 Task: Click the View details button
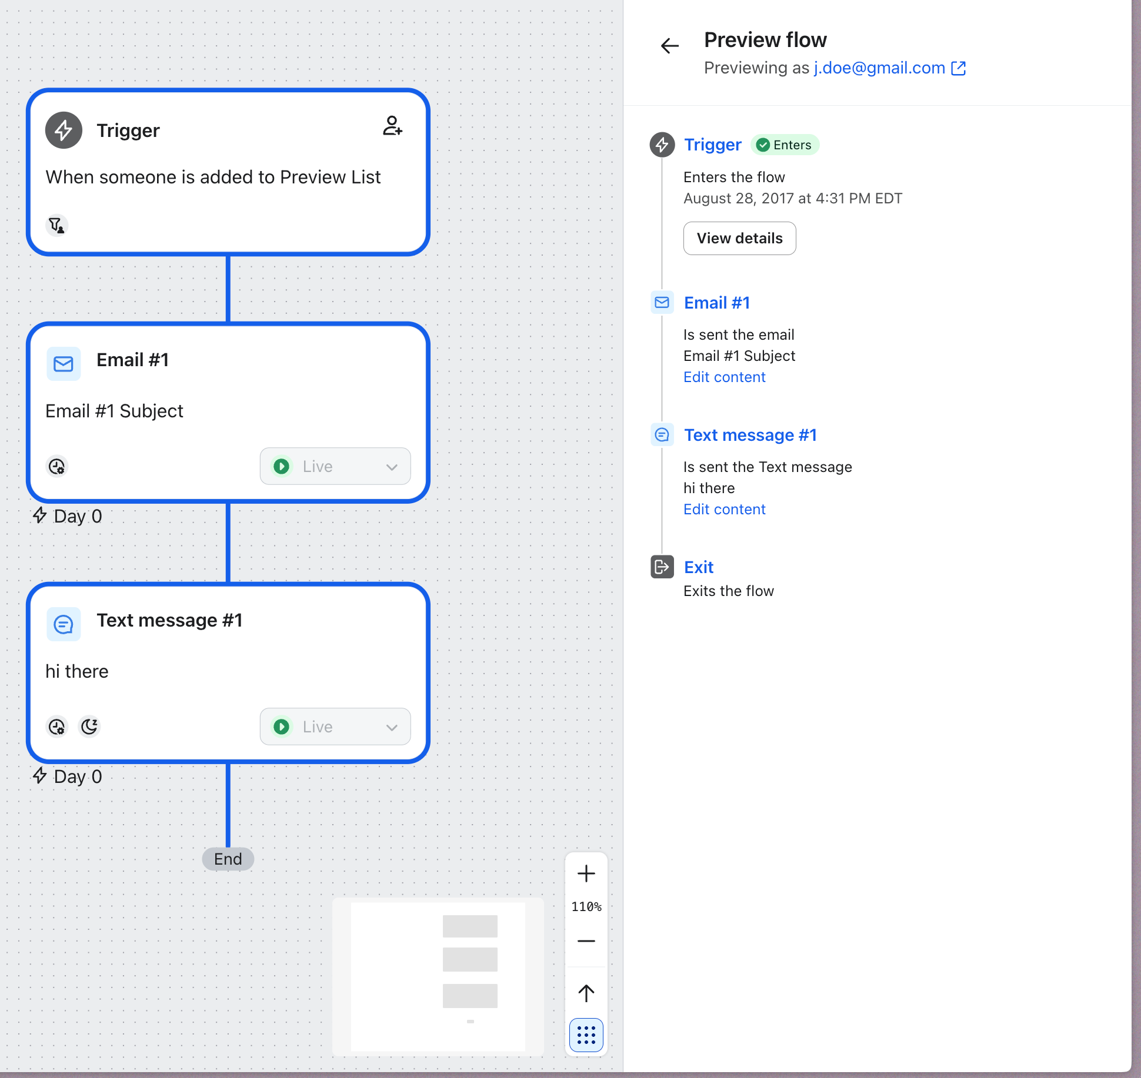(739, 238)
